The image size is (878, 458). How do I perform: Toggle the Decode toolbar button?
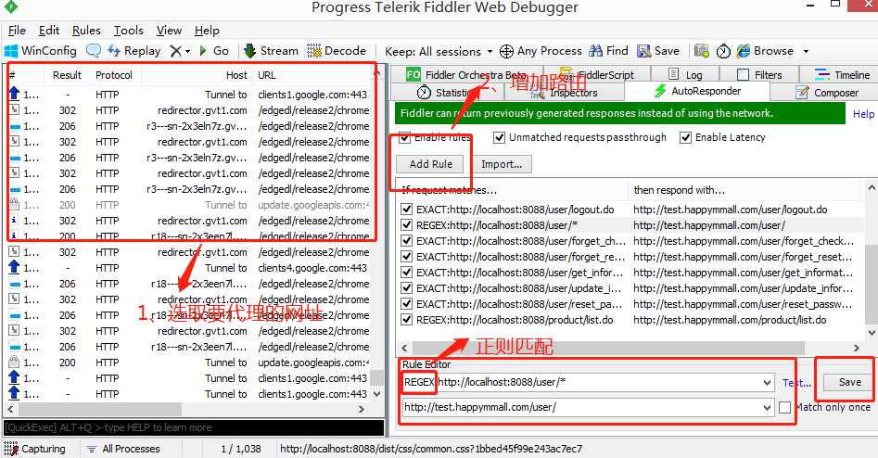coord(336,51)
